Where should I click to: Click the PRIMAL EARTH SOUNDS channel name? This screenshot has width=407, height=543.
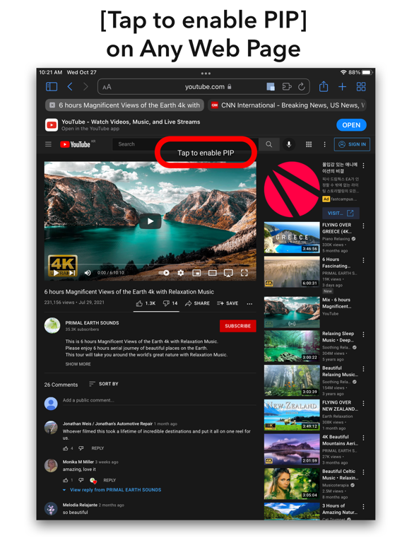point(92,322)
